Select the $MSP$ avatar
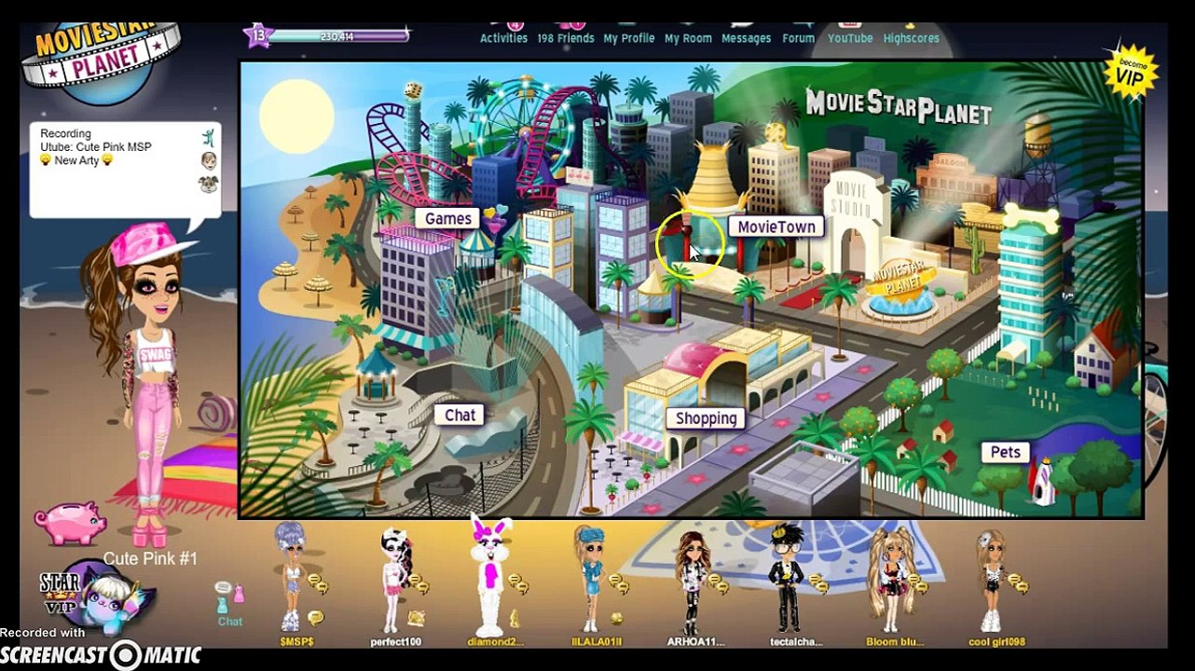Viewport: 1195px width, 671px height. click(293, 576)
